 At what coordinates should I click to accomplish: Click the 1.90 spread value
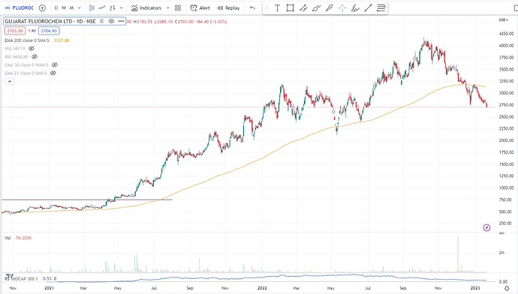(x=32, y=31)
